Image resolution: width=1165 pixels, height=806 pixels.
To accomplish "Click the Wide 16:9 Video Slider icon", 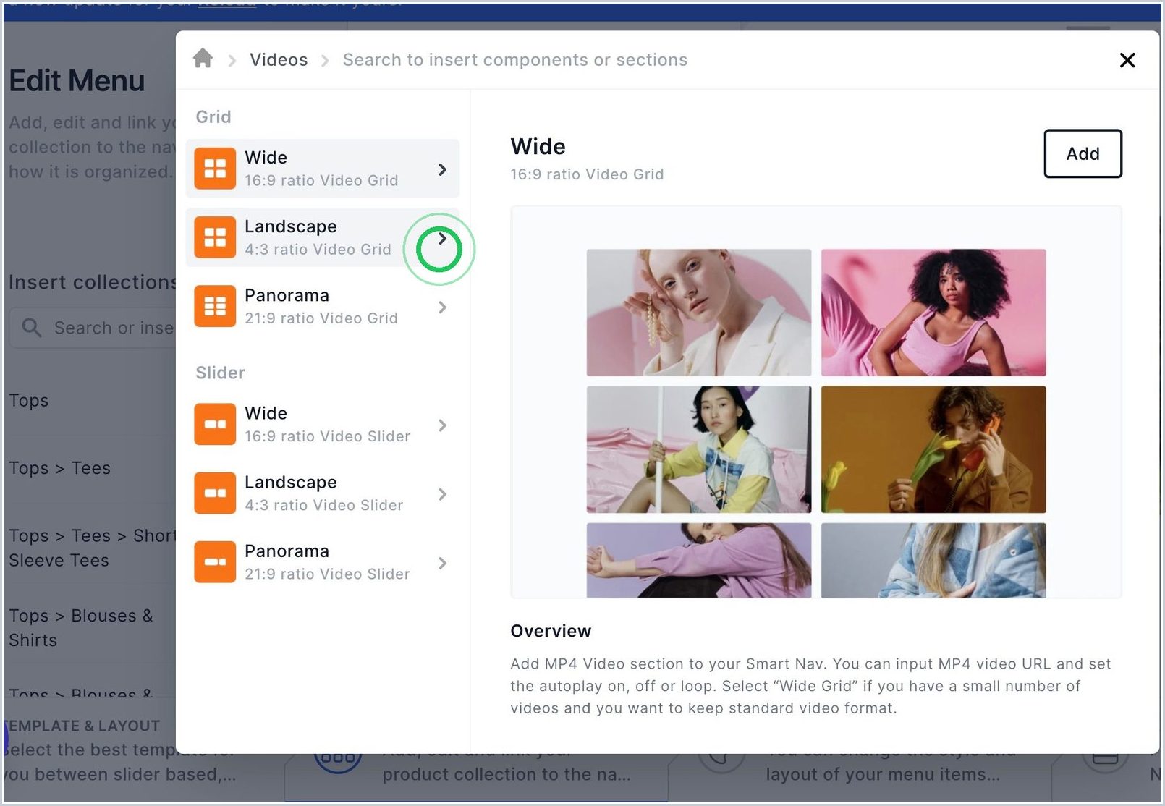I will click(215, 424).
